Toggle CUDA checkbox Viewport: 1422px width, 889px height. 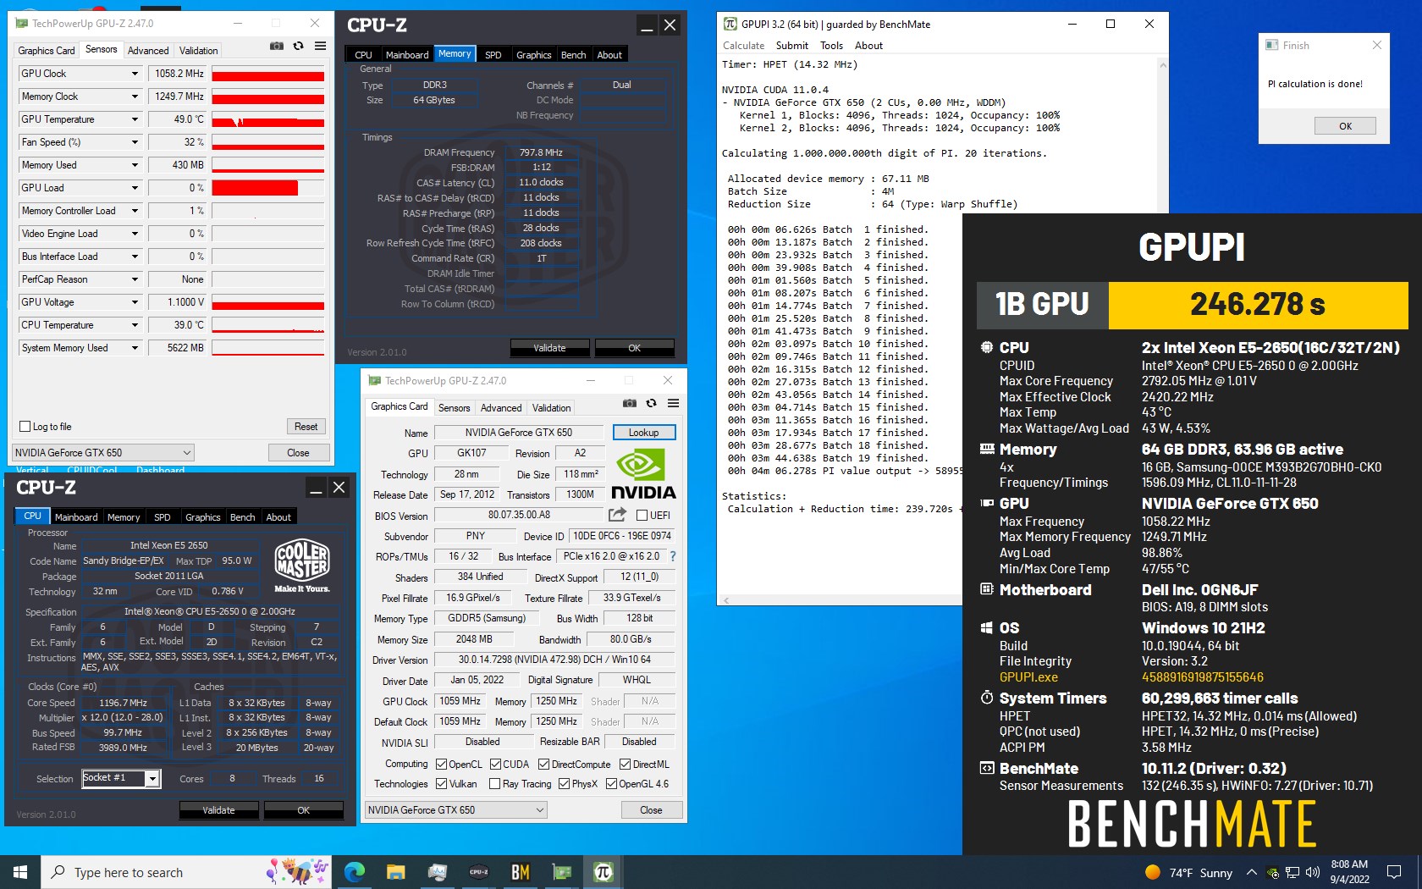pyautogui.click(x=495, y=764)
